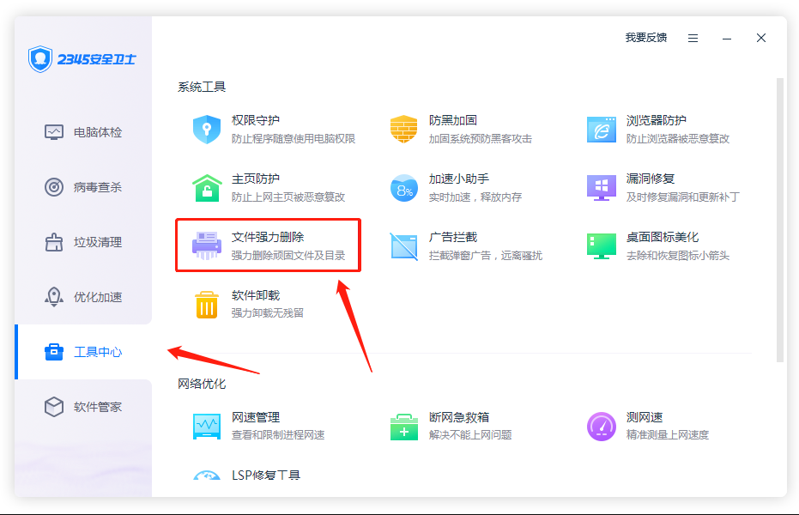Expand the hamburger main menu

tap(693, 38)
